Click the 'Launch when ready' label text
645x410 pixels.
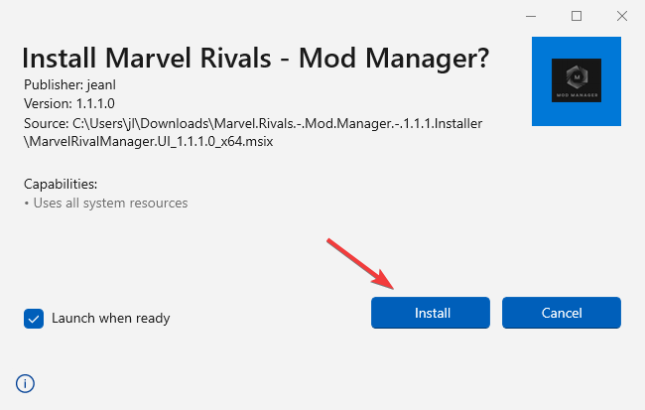[x=111, y=319]
